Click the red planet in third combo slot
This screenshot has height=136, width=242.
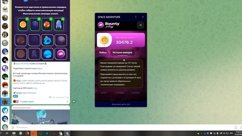click(x=47, y=24)
